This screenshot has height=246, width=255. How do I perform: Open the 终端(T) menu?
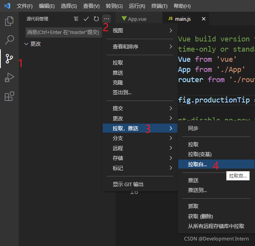159,6
